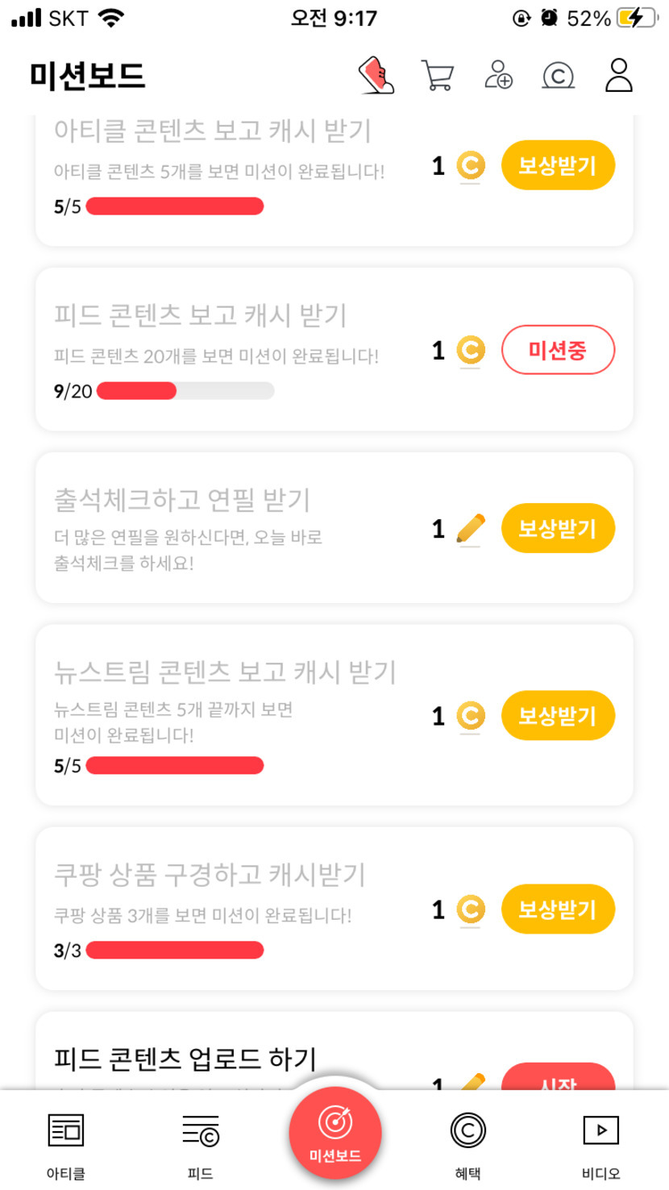Open the shopping cart icon

(437, 76)
